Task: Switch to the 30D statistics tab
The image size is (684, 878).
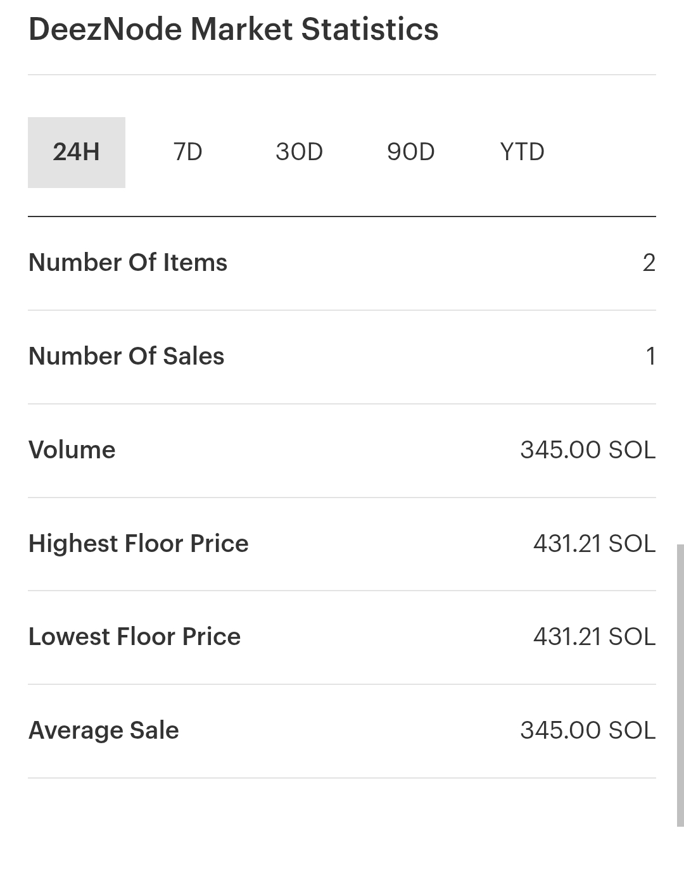Action: coord(300,153)
